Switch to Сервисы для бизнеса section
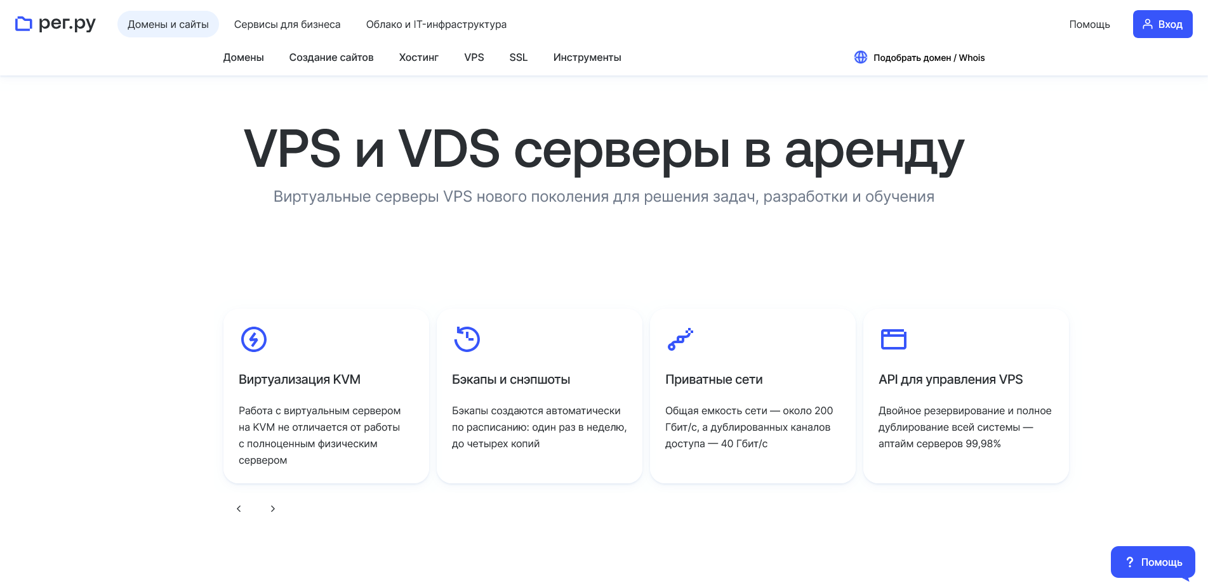1208x588 pixels. tap(287, 24)
